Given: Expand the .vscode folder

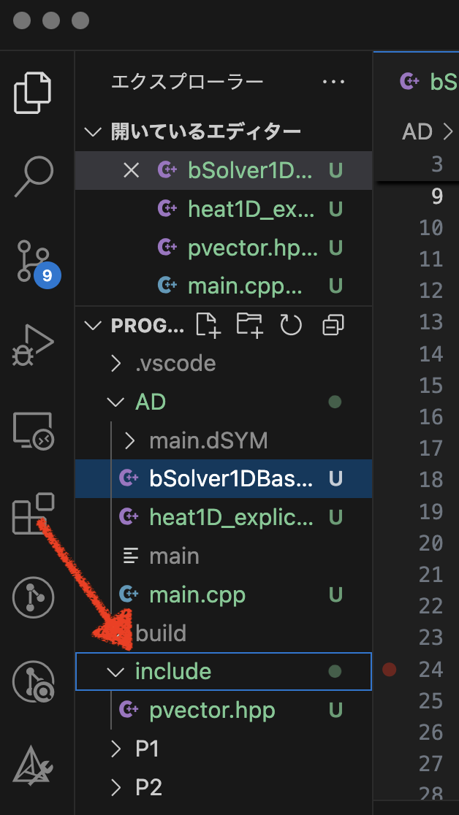Looking at the screenshot, I should [175, 363].
